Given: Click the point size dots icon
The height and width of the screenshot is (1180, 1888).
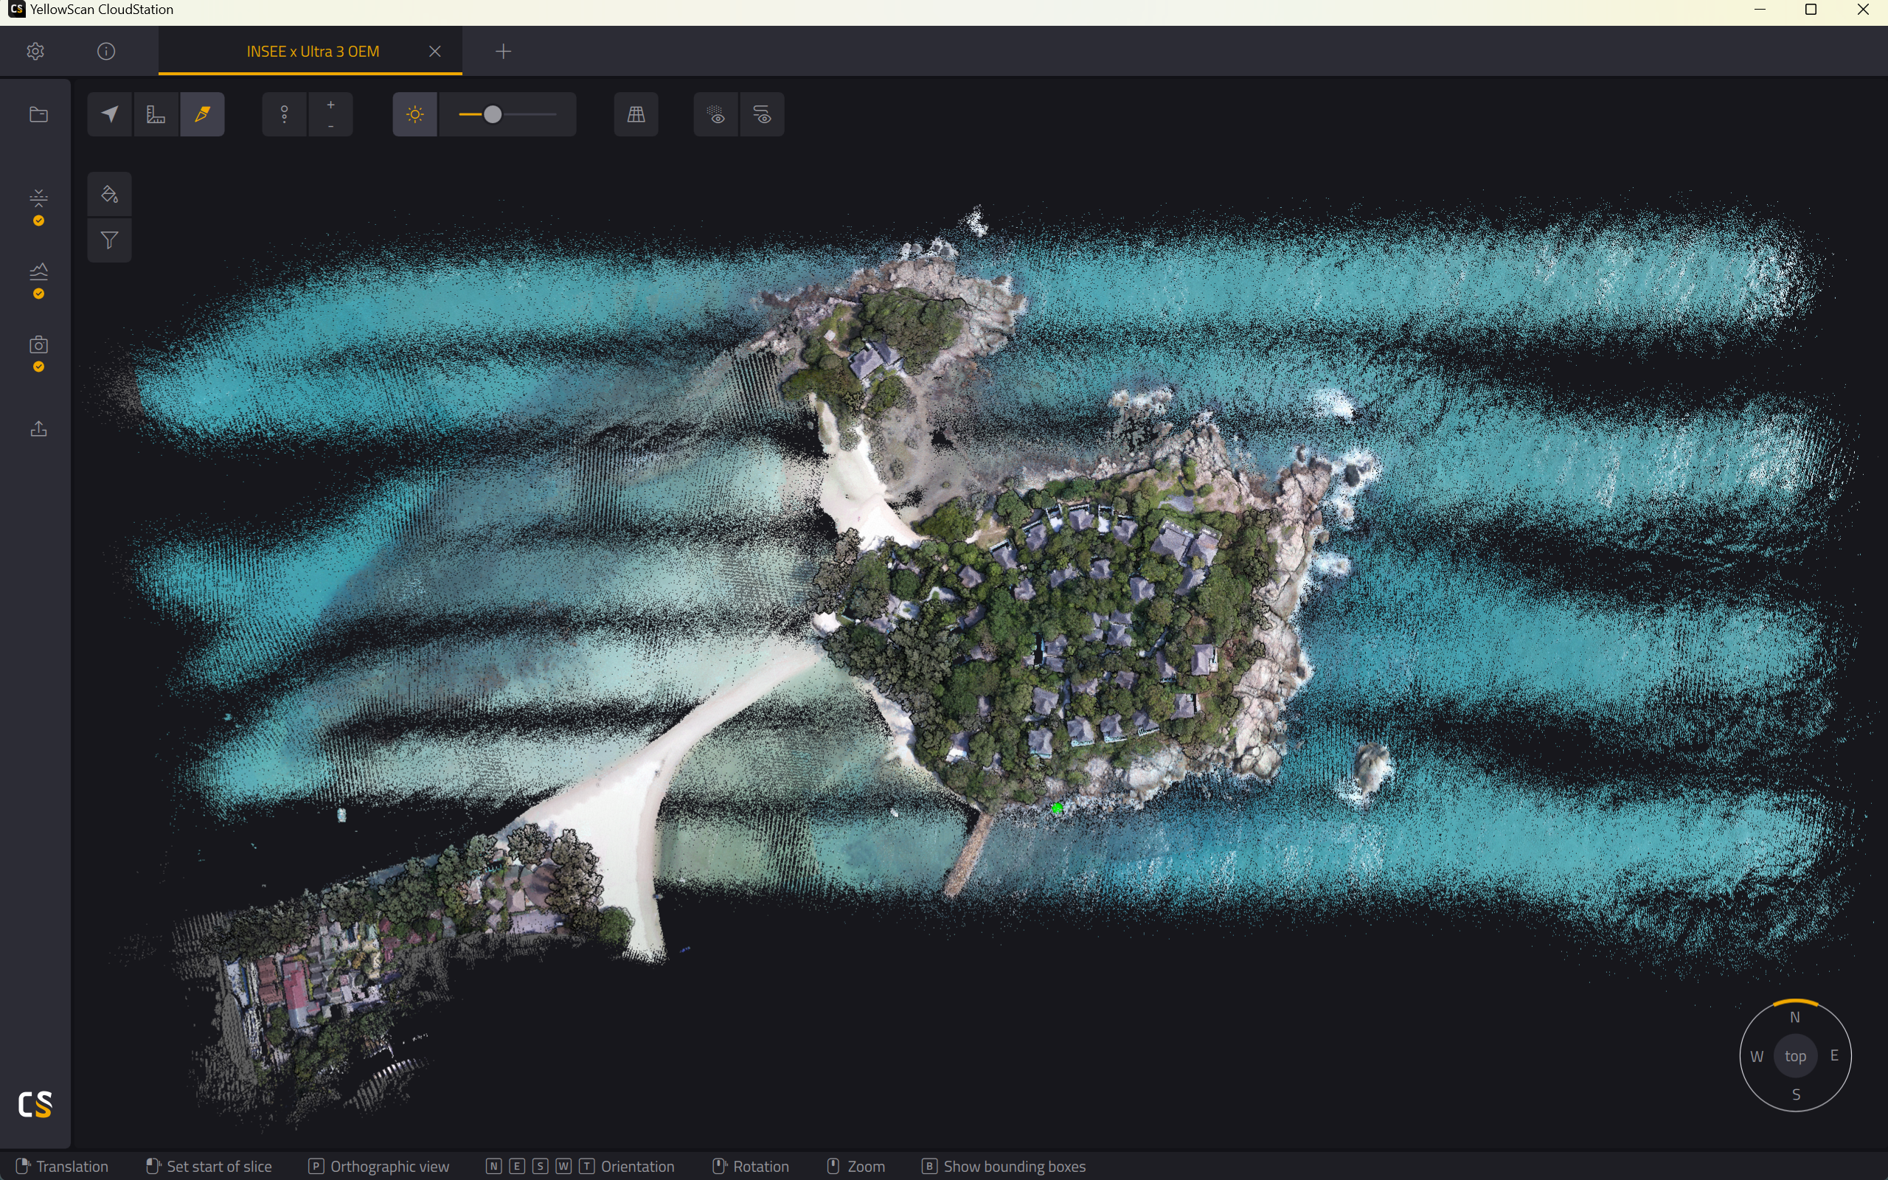Looking at the screenshot, I should click(285, 115).
